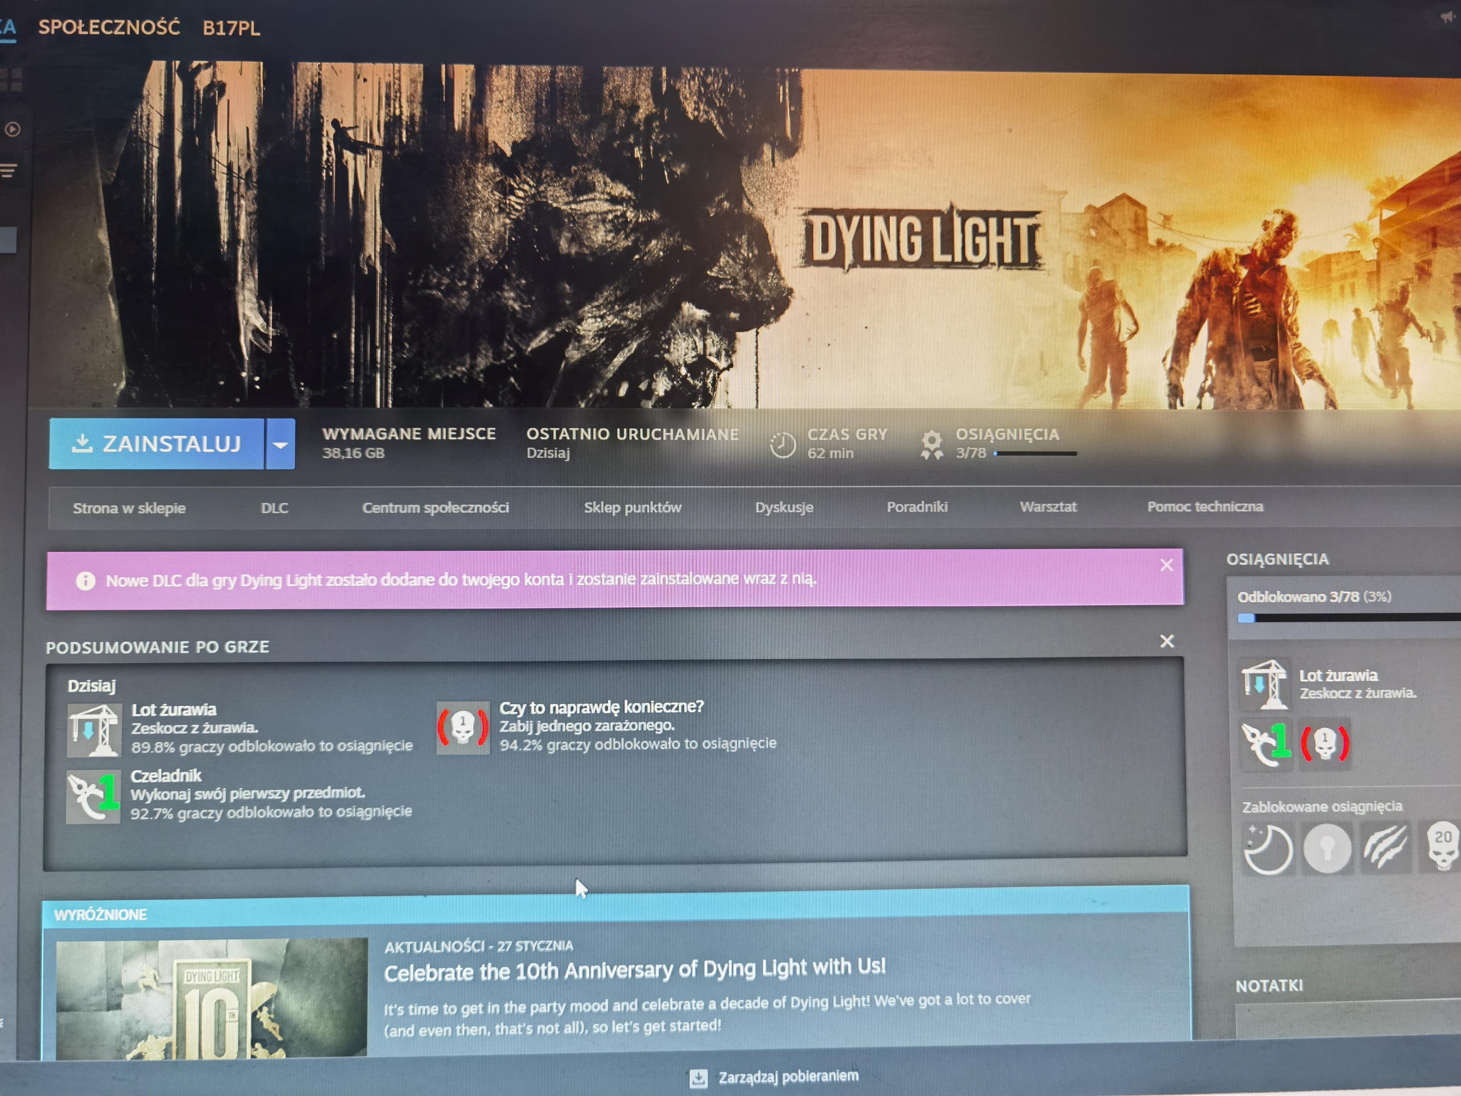
Task: Open Zarządzaj pobieraniem link
Action: click(x=788, y=1077)
